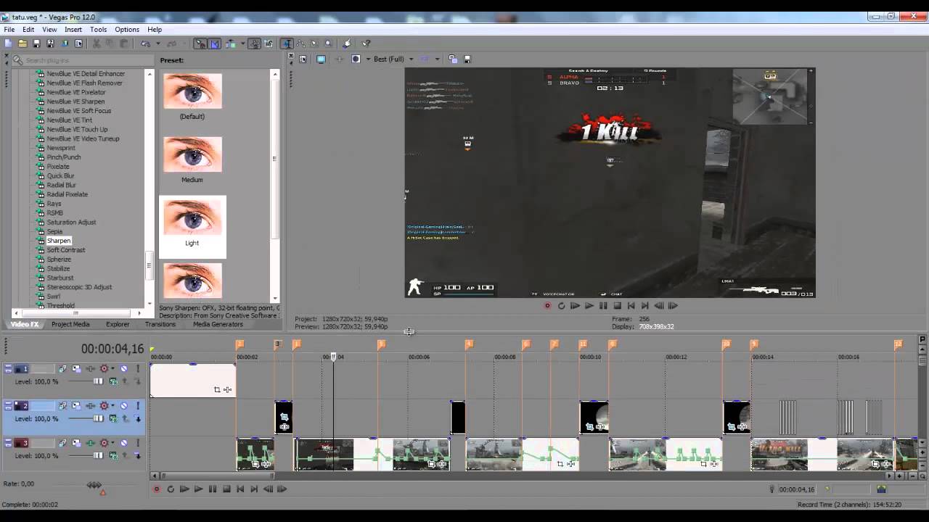The height and width of the screenshot is (522, 929).
Task: Open the Video Preview on External Monitor icon
Action: click(321, 59)
